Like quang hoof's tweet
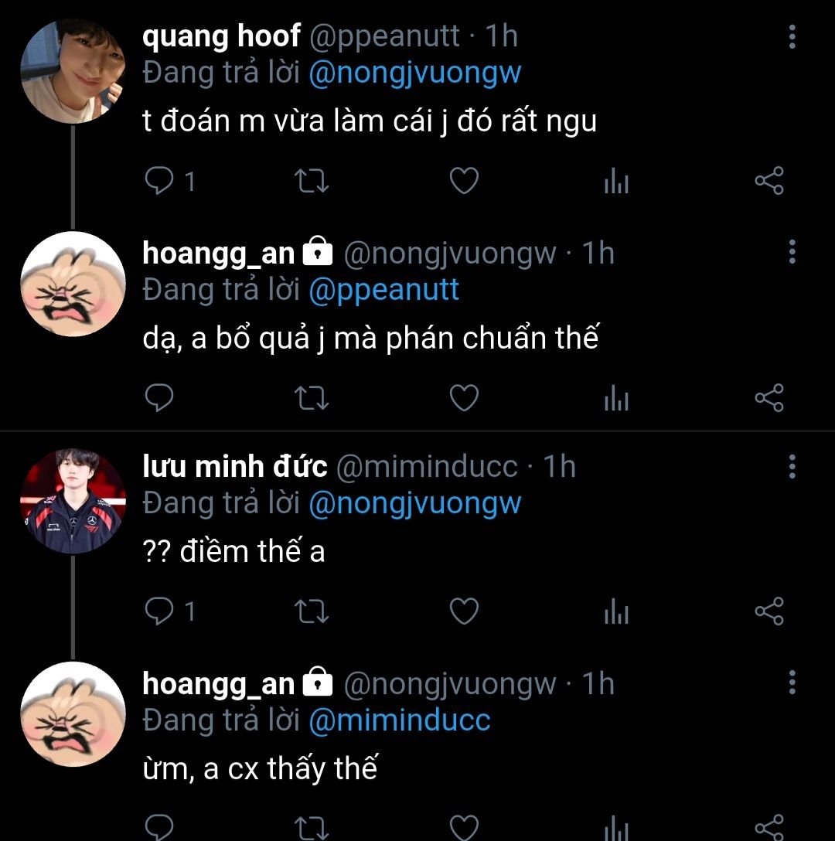The image size is (835, 841). coord(464,182)
